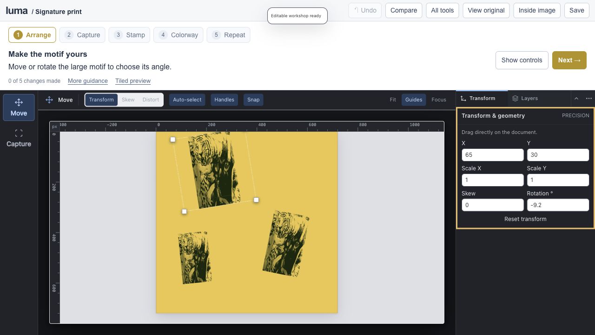
Task: Open More guidance link
Action: (x=88, y=81)
